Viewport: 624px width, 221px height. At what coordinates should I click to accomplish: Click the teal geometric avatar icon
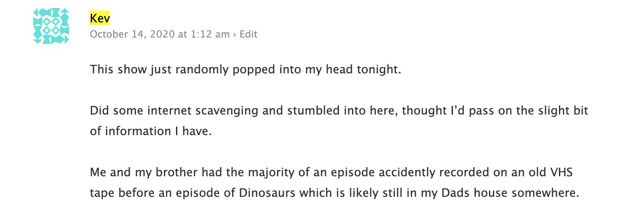tap(51, 26)
